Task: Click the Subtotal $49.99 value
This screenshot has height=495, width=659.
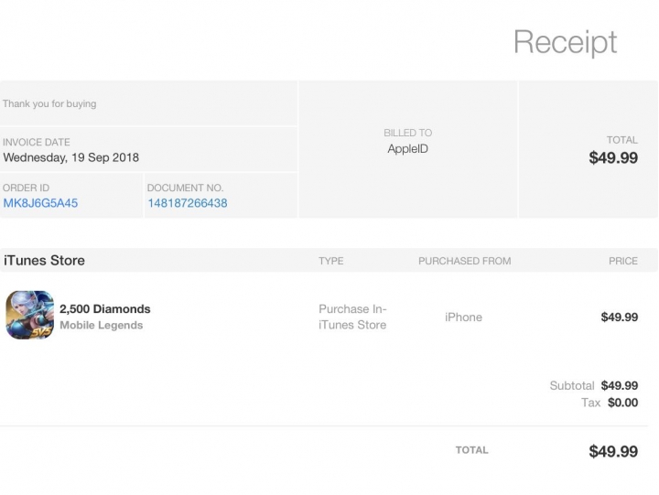Action: [620, 385]
